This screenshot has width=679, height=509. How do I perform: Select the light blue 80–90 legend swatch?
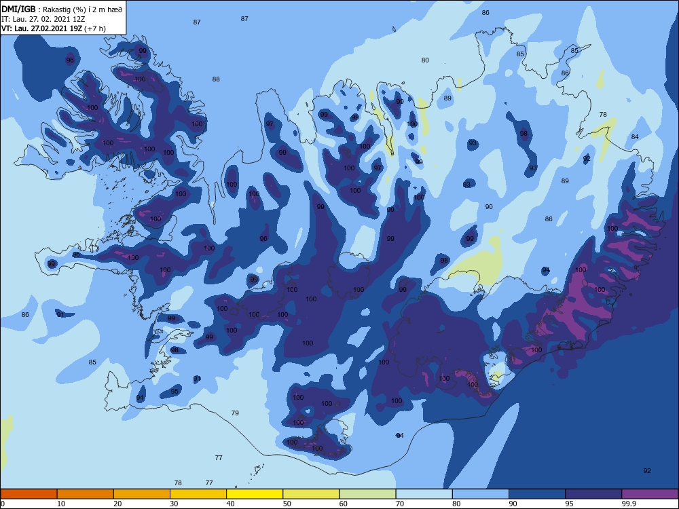pyautogui.click(x=481, y=494)
